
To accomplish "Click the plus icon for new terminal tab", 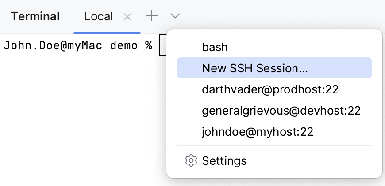I will pos(152,16).
